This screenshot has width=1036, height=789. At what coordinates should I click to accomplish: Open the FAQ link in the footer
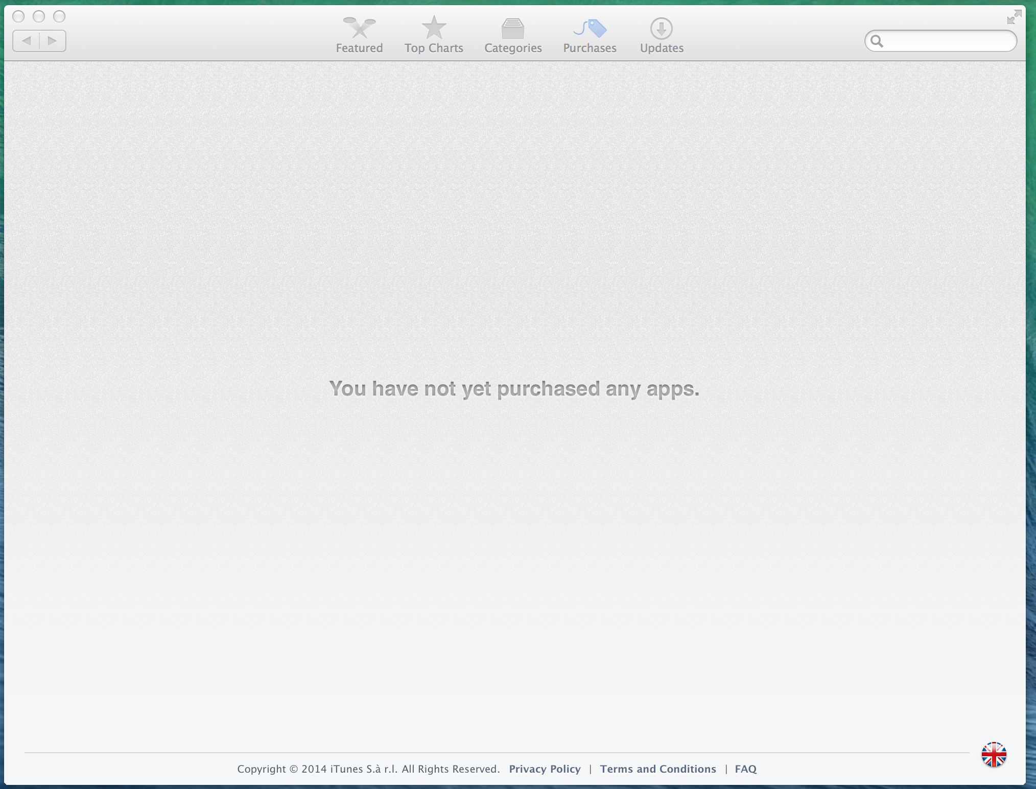(745, 769)
